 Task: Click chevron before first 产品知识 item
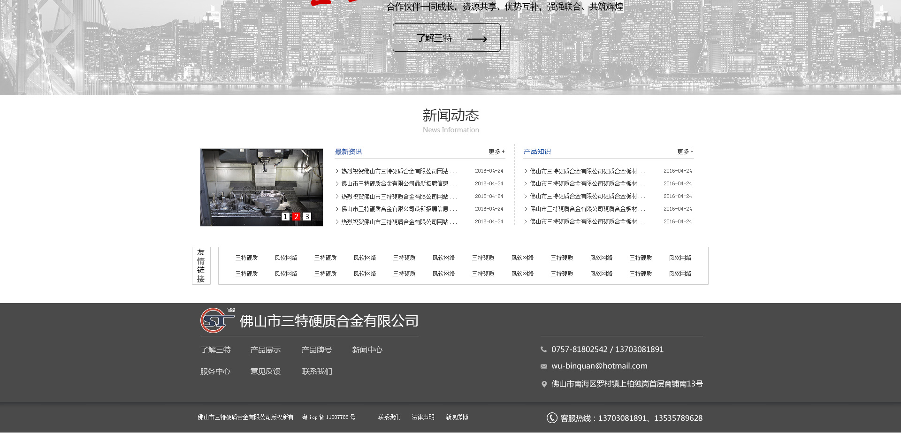pyautogui.click(x=526, y=171)
